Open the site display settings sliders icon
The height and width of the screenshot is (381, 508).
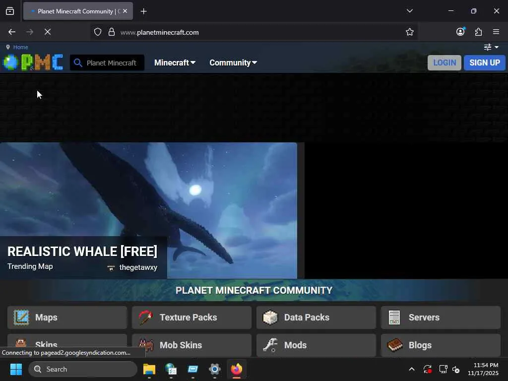click(x=488, y=47)
